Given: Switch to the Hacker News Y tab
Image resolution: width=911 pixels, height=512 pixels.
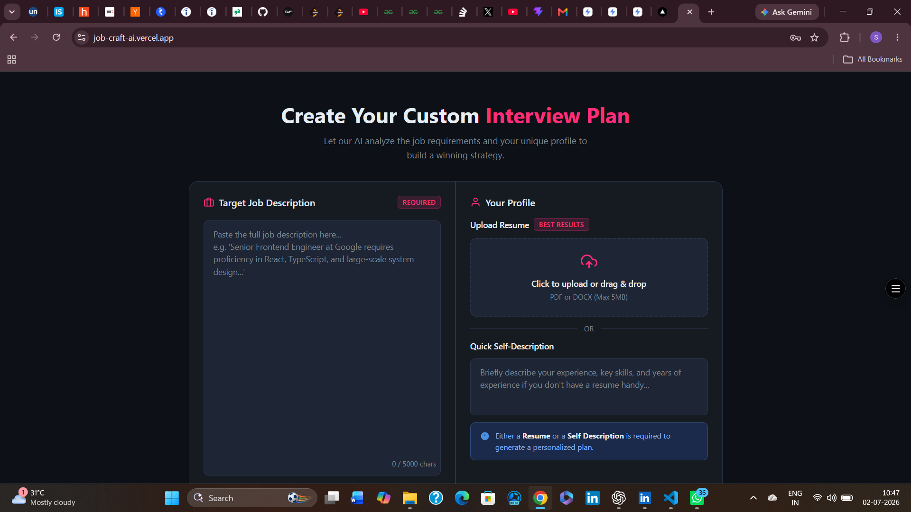Looking at the screenshot, I should point(135,12).
